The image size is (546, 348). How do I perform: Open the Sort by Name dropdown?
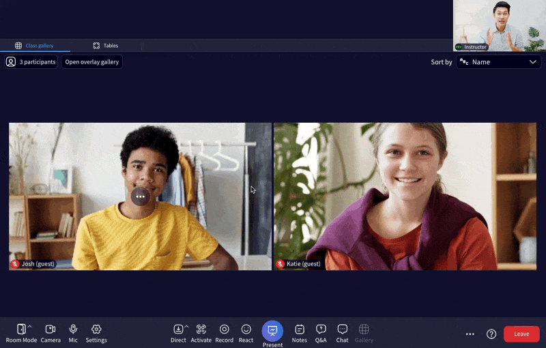(499, 62)
